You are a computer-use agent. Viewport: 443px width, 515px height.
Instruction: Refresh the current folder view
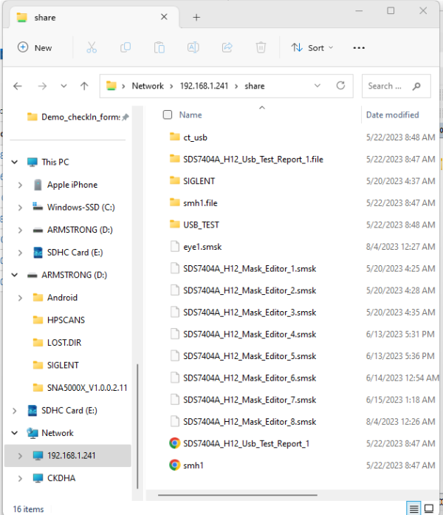click(x=341, y=86)
